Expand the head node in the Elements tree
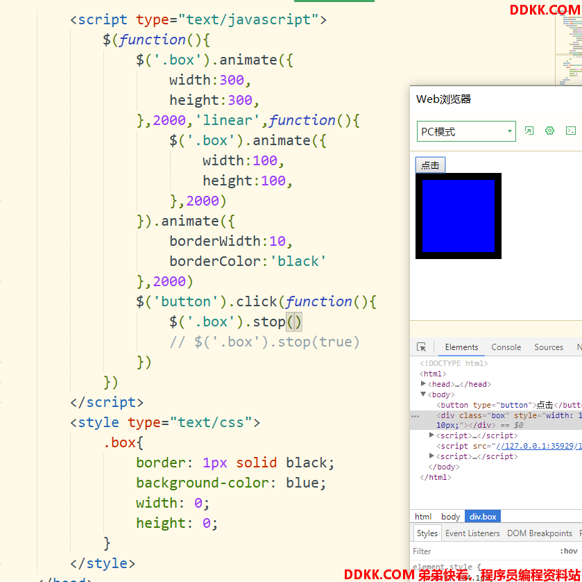 (x=423, y=383)
